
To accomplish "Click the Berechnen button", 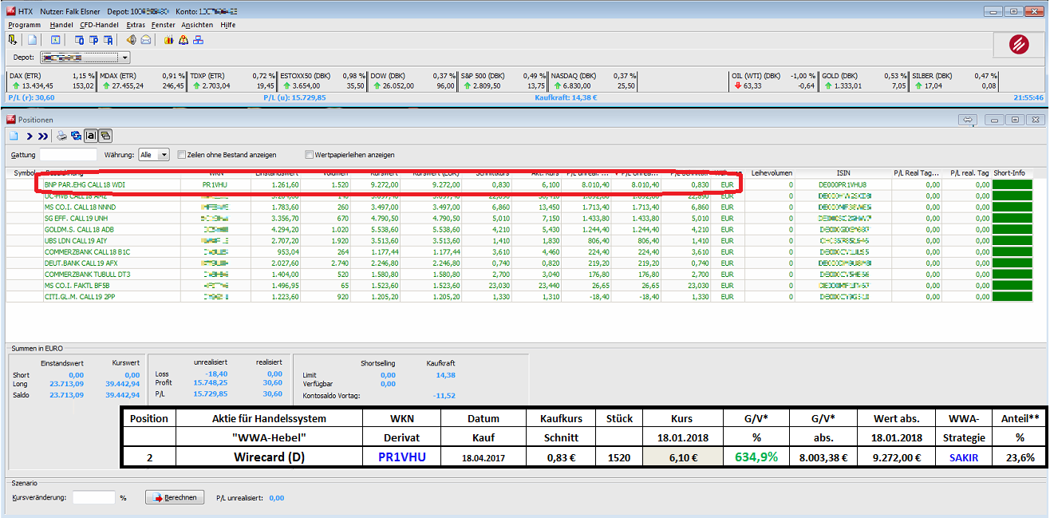I will point(175,497).
